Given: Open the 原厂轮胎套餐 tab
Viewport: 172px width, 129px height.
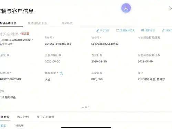Looking at the screenshot, I should pos(45,117).
